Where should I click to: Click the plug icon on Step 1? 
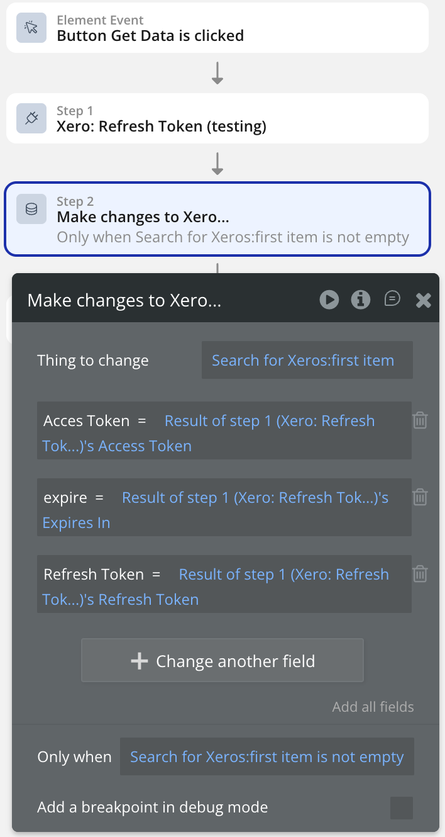coord(31,118)
